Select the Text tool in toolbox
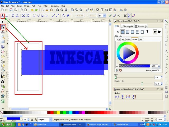 click(x=3, y=81)
